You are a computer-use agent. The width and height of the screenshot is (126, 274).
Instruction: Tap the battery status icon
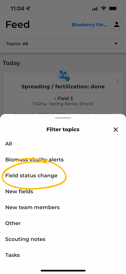113,9
